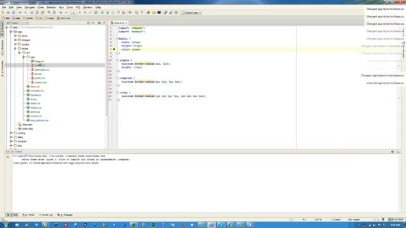The width and height of the screenshot is (406, 228).
Task: Click the Find magnifier toolbar icon
Action: pyautogui.click(x=49, y=13)
